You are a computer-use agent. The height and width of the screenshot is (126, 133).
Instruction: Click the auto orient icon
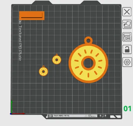point(127,24)
